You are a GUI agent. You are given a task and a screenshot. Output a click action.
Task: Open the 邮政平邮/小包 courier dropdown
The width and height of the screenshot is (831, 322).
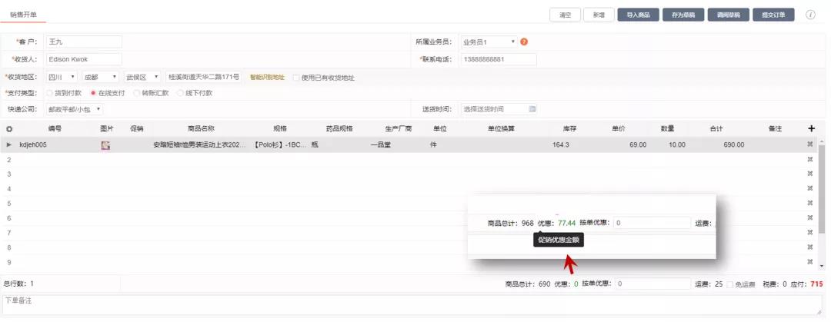click(75, 109)
